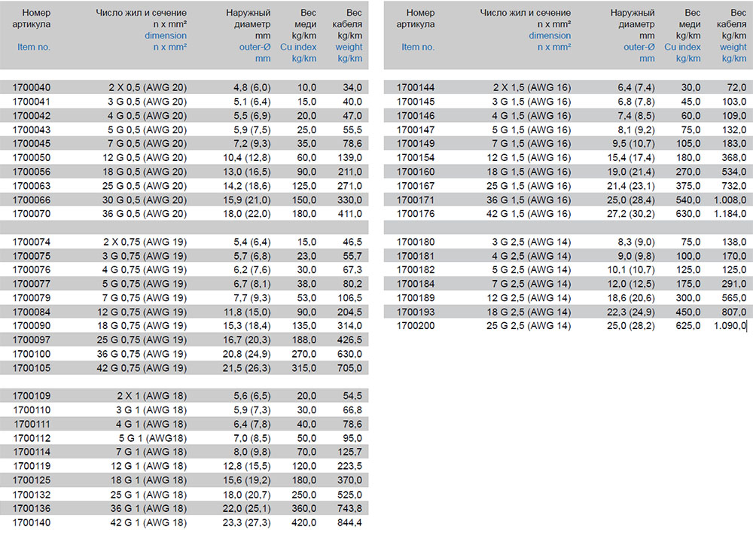Click left table 'Cu index' header
Image resolution: width=753 pixels, height=533 pixels.
click(298, 47)
